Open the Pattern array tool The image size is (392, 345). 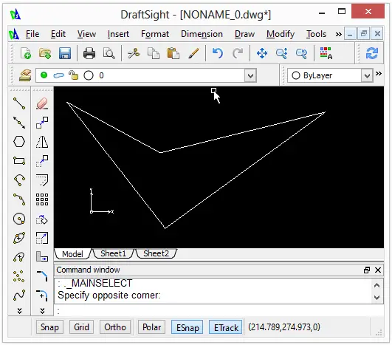click(42, 199)
